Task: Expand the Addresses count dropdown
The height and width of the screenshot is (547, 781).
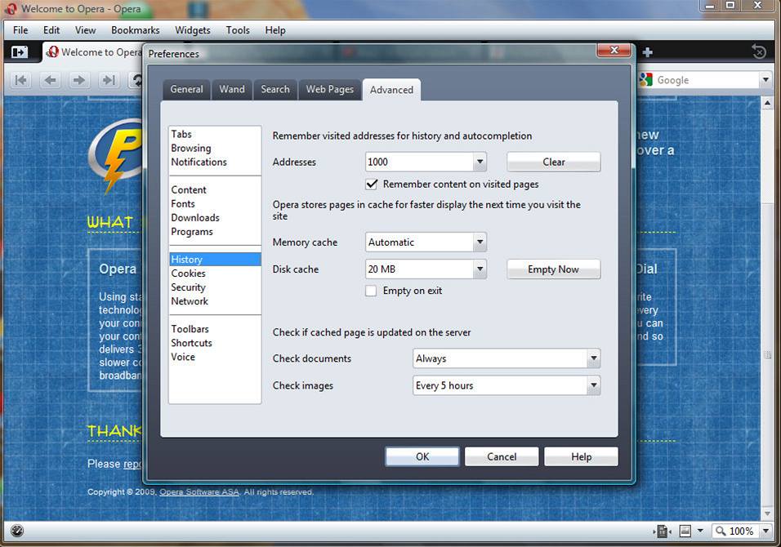Action: click(480, 162)
